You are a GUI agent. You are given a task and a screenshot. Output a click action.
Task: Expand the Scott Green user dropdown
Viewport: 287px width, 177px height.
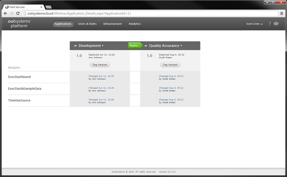pos(254,24)
